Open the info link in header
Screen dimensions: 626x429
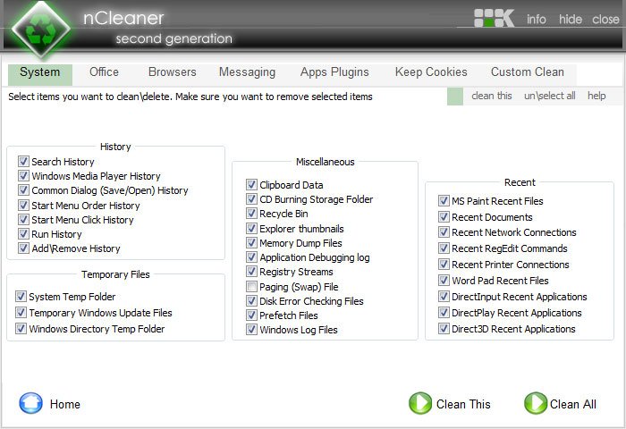(537, 19)
